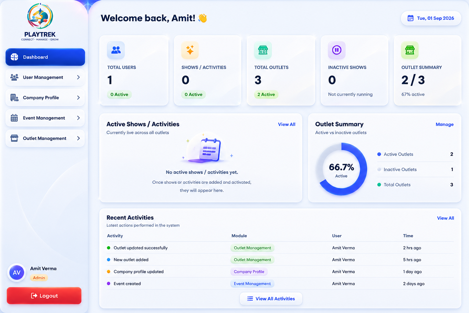
Task: Click Manage in Outlet Summary
Action: click(x=445, y=124)
